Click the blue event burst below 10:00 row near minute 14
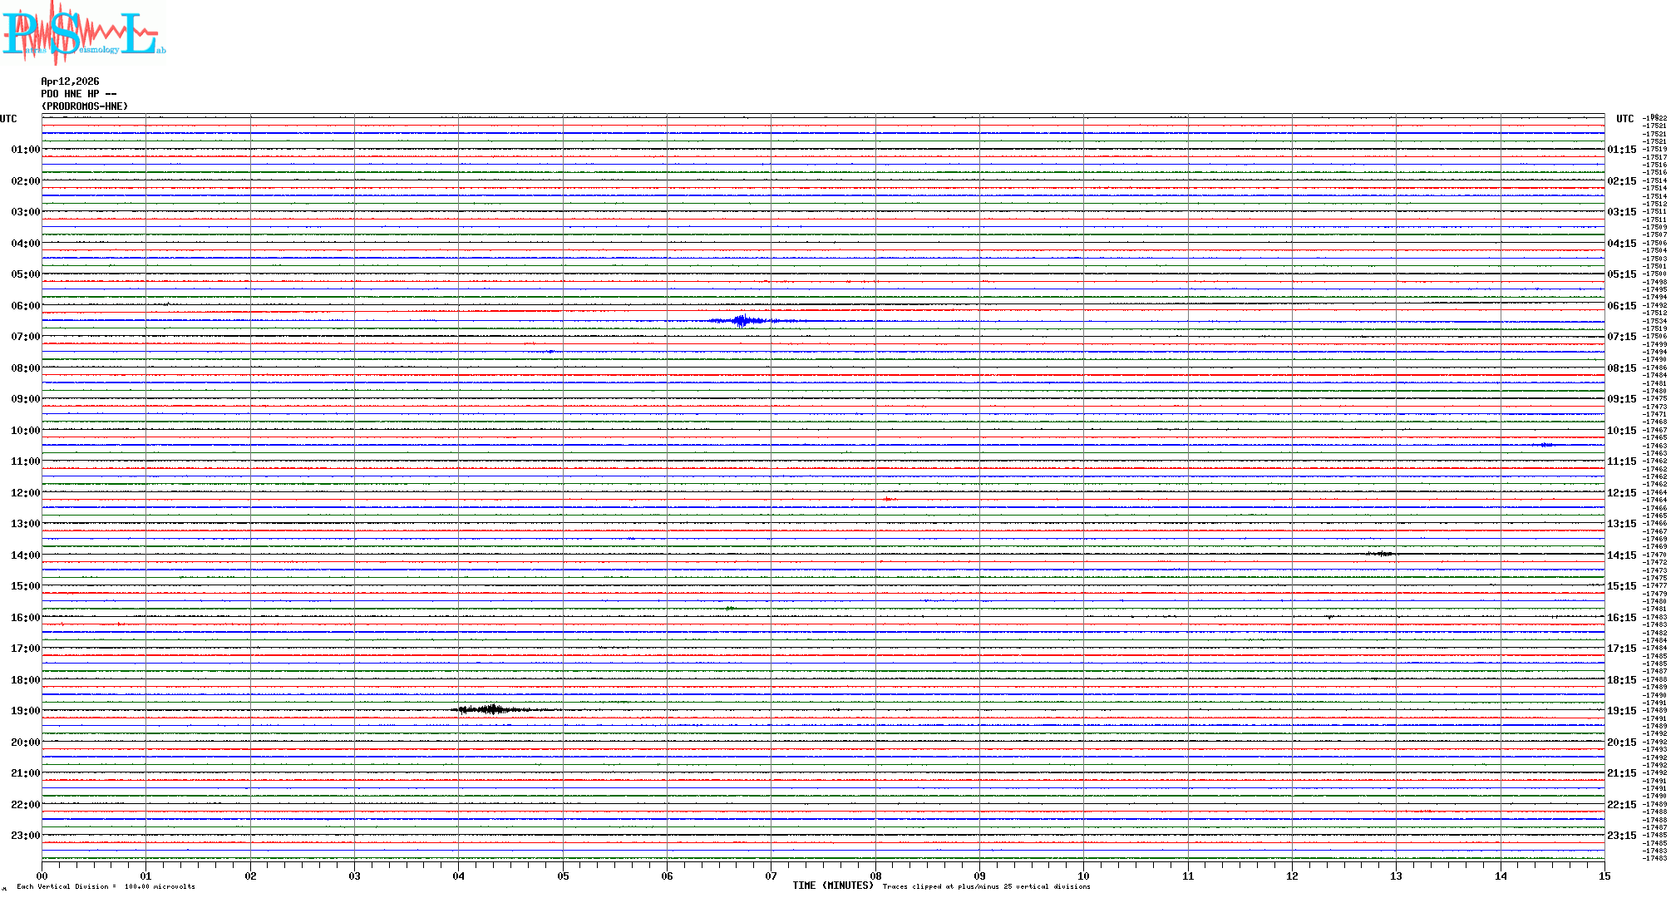 coord(1546,445)
